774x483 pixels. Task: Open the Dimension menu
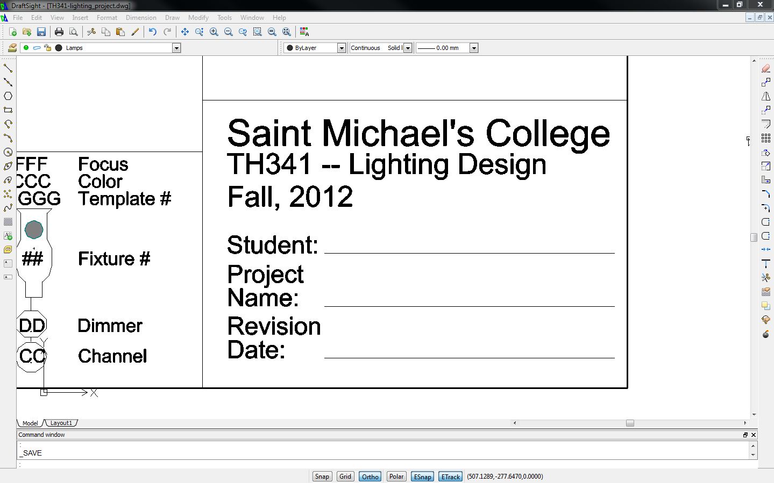click(x=141, y=18)
